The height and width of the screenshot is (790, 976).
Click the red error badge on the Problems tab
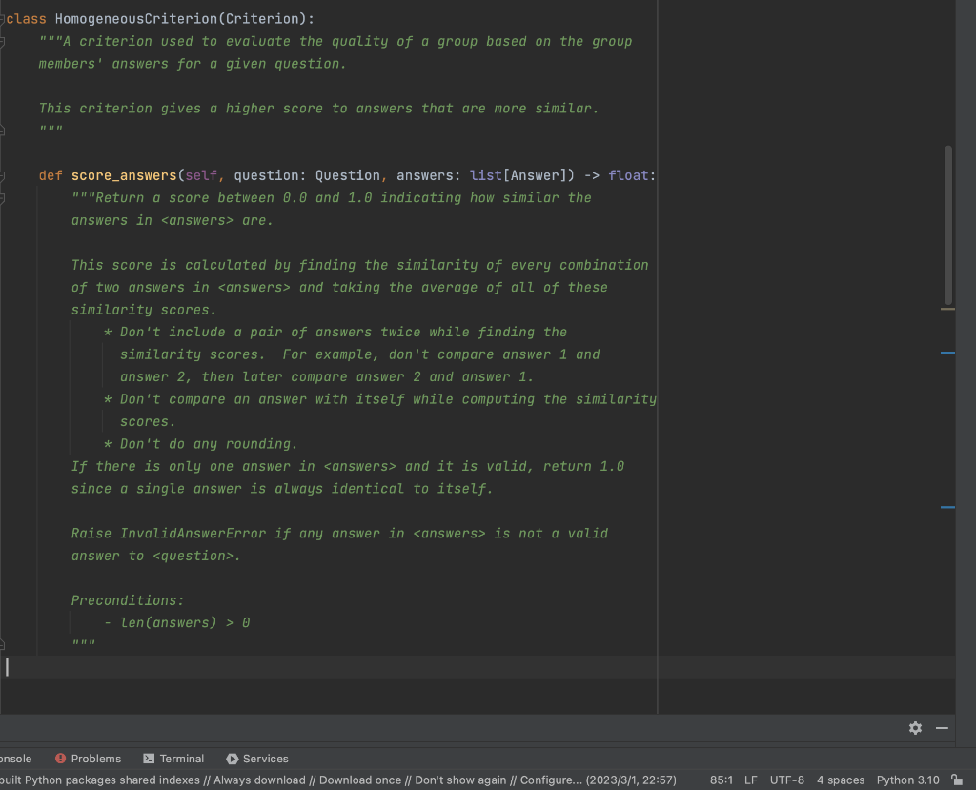point(61,759)
